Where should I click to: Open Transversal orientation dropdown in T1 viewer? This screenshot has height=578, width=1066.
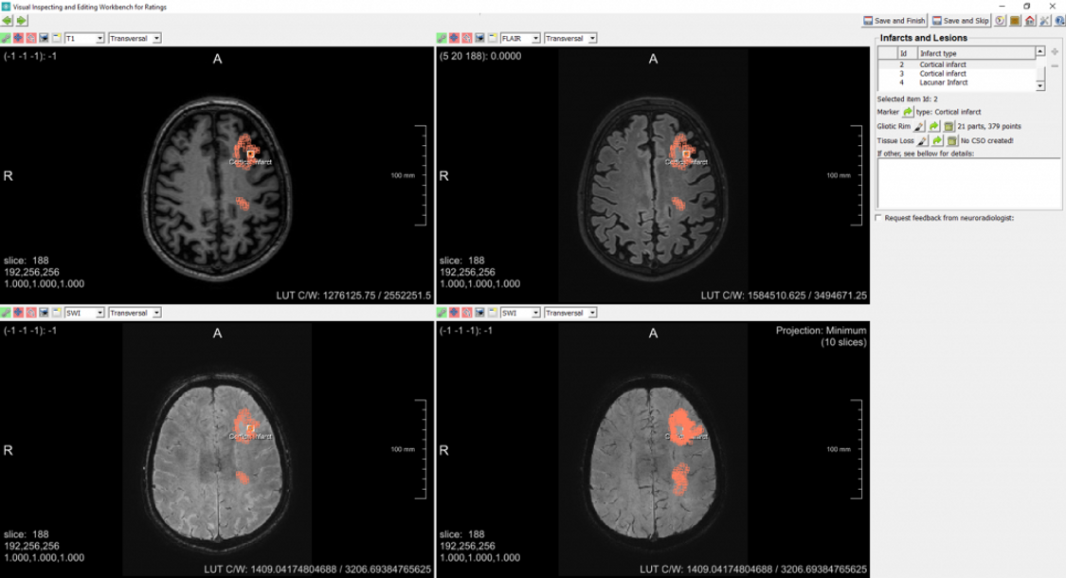pyautogui.click(x=135, y=39)
